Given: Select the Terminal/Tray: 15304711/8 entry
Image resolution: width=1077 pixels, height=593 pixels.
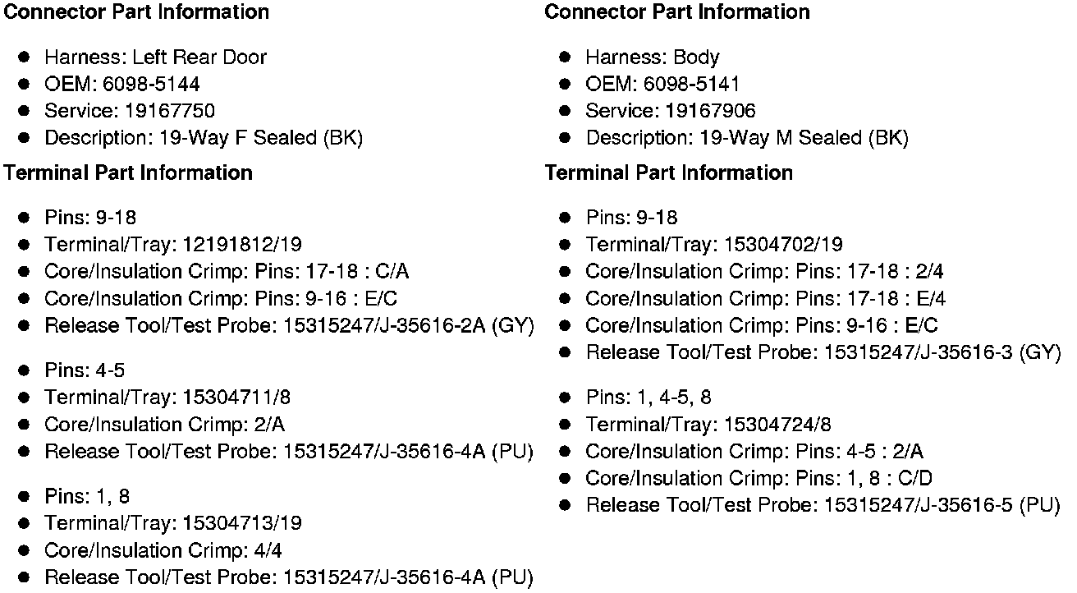Looking at the screenshot, I should click(x=167, y=398).
